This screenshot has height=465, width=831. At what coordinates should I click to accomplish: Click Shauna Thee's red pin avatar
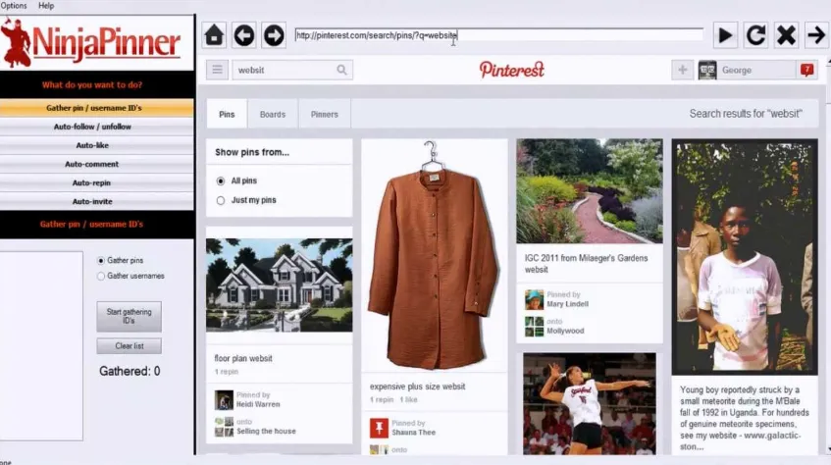pyautogui.click(x=379, y=428)
